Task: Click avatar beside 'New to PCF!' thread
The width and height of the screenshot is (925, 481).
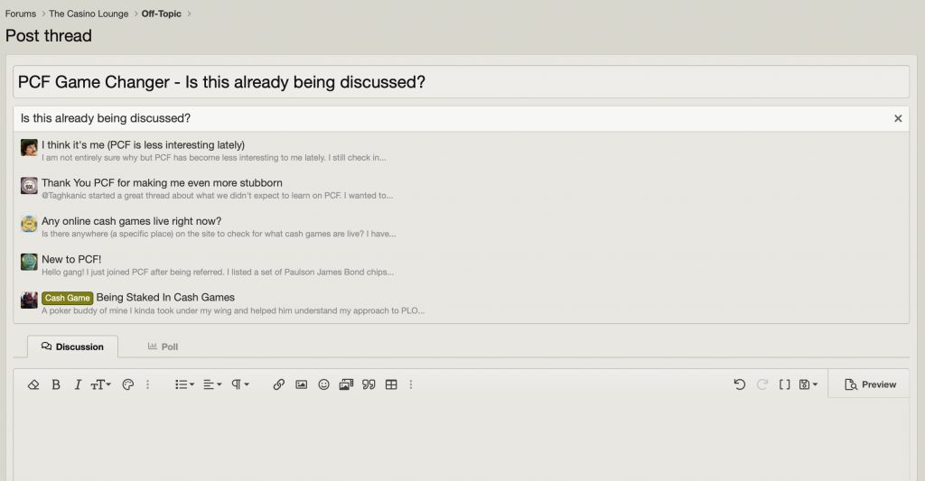Action: click(29, 262)
